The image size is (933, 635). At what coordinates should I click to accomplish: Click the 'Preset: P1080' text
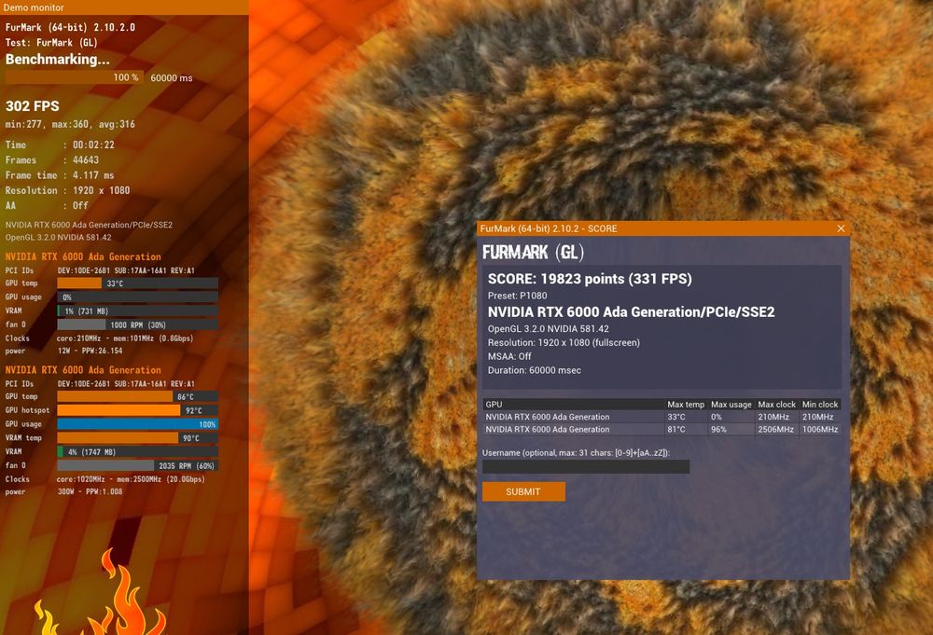click(517, 296)
